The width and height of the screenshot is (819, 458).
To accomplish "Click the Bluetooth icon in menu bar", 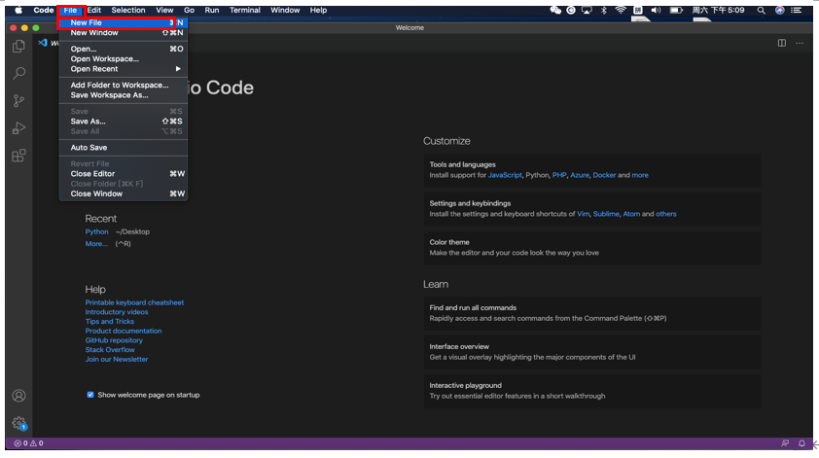I will pyautogui.click(x=604, y=10).
